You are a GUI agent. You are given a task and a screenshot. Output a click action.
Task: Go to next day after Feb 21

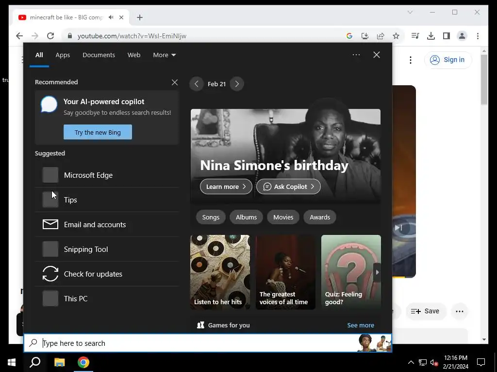click(237, 84)
